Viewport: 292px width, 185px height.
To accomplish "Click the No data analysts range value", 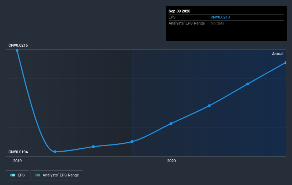I will pyautogui.click(x=217, y=23).
